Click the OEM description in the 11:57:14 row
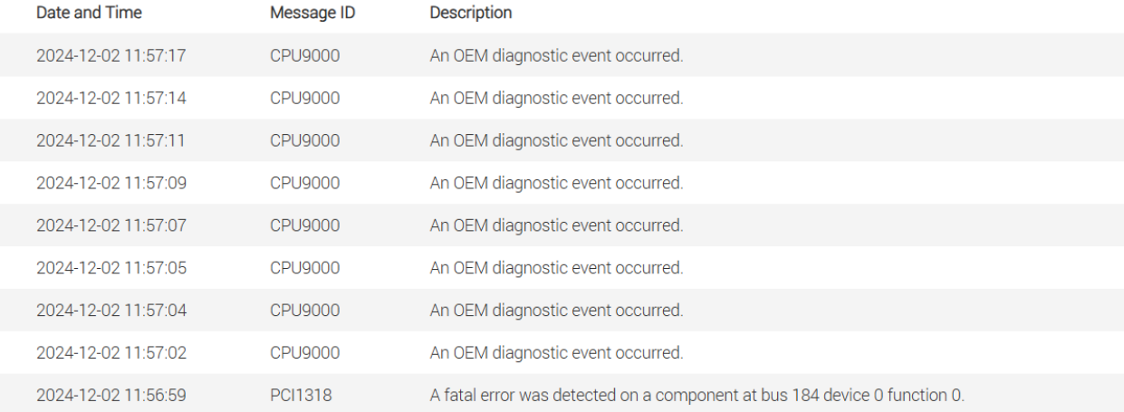The width and height of the screenshot is (1124, 412). (556, 98)
